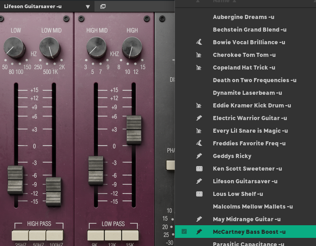This screenshot has height=246, width=316.
Task: Uncheck the McCartney Bass Boost checkbox
Action: click(184, 232)
